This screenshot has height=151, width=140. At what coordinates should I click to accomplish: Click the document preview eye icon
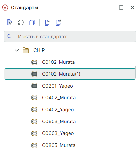[10, 22]
